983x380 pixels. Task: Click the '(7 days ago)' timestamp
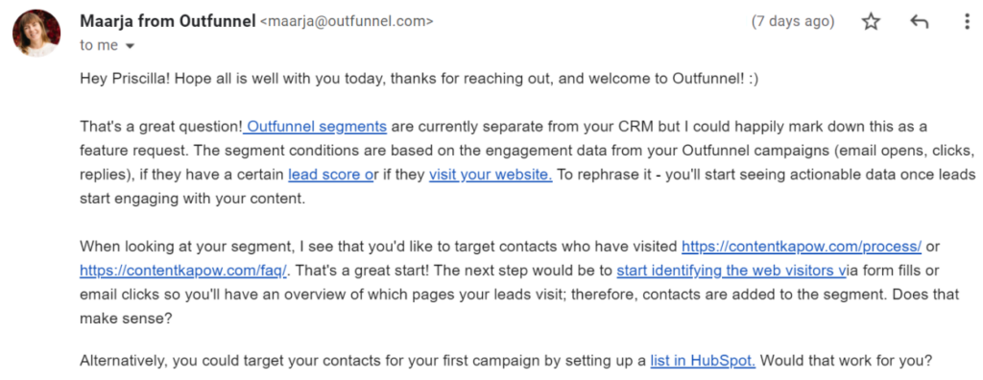pyautogui.click(x=793, y=21)
